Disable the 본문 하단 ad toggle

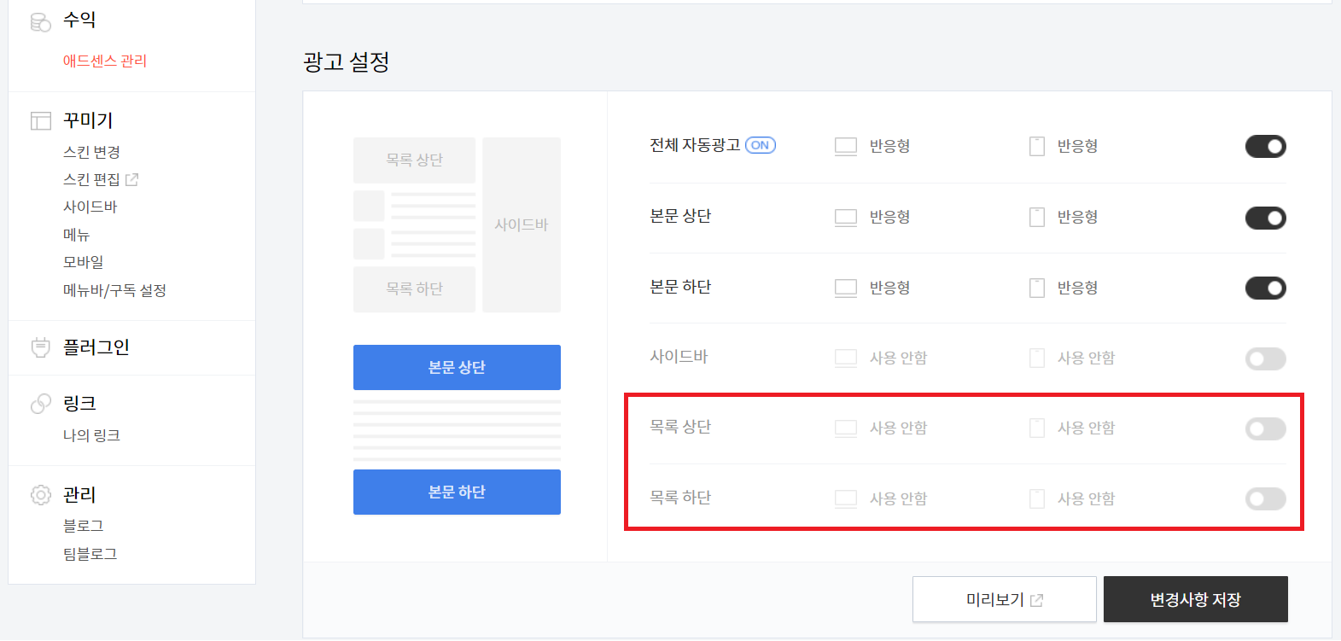click(1265, 288)
